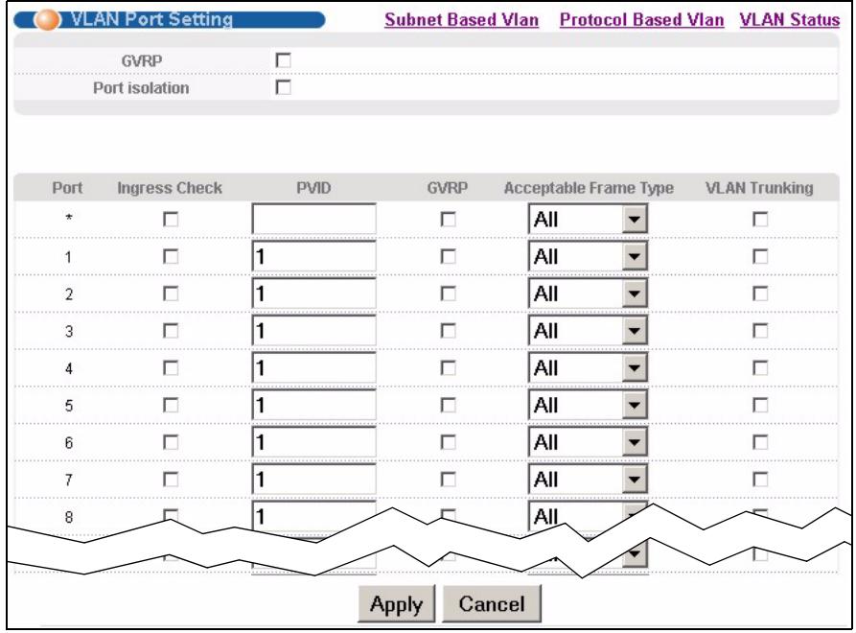Open Acceptable Frame Type dropdown for port 5

[588, 405]
